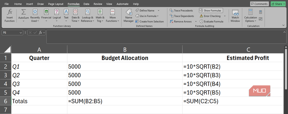Select column A header
The height and width of the screenshot is (114, 288).
tap(39, 49)
